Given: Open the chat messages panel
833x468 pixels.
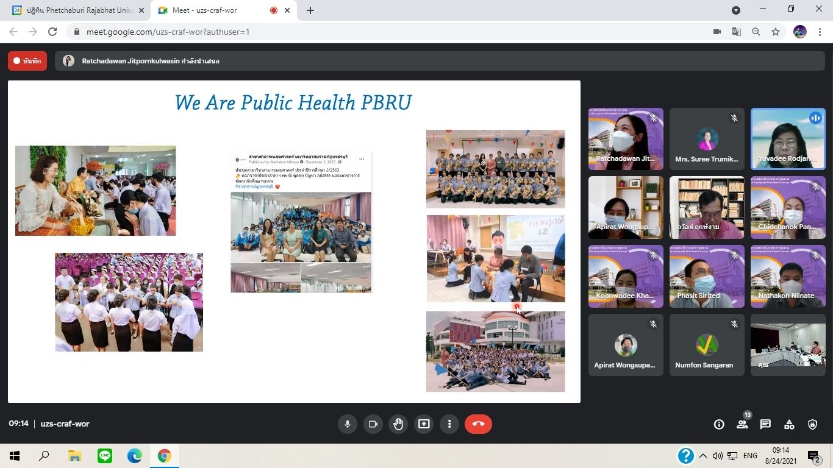Looking at the screenshot, I should point(765,425).
